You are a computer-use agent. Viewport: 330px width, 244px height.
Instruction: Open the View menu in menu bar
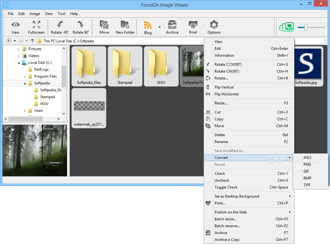coord(49,14)
